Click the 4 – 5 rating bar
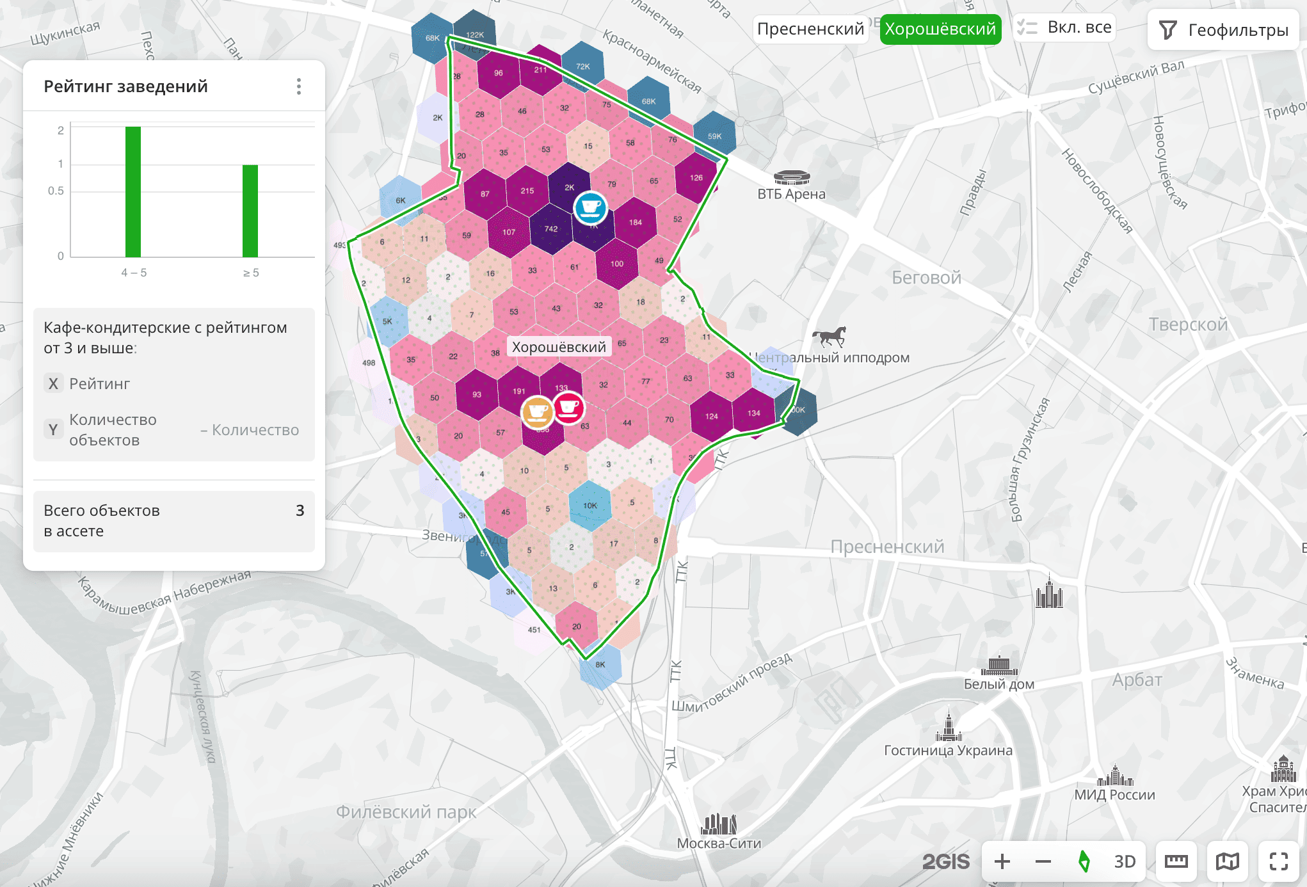1307x887 pixels. (x=133, y=192)
